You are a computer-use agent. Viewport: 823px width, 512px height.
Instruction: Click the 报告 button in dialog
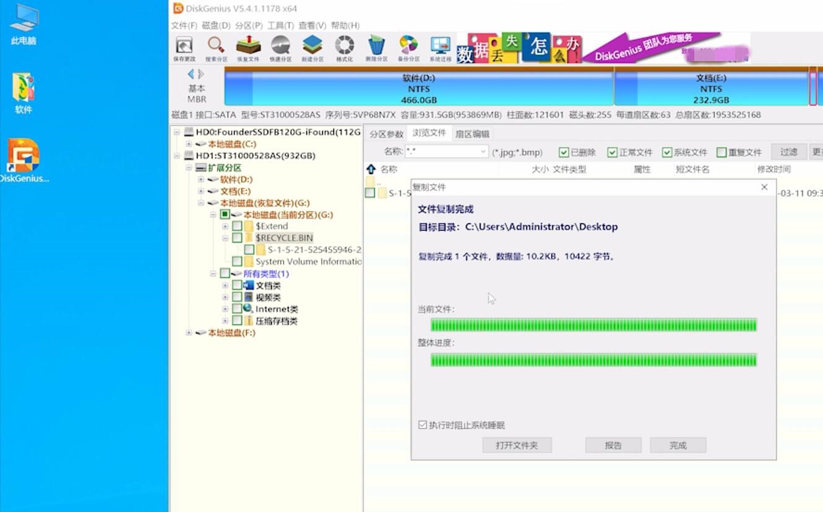click(613, 445)
